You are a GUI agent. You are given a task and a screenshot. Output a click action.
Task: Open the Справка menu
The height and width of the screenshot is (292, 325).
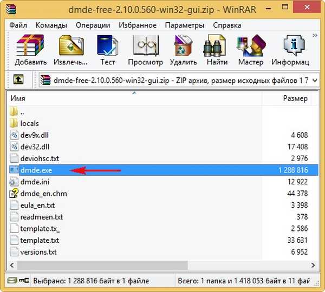pos(227,25)
